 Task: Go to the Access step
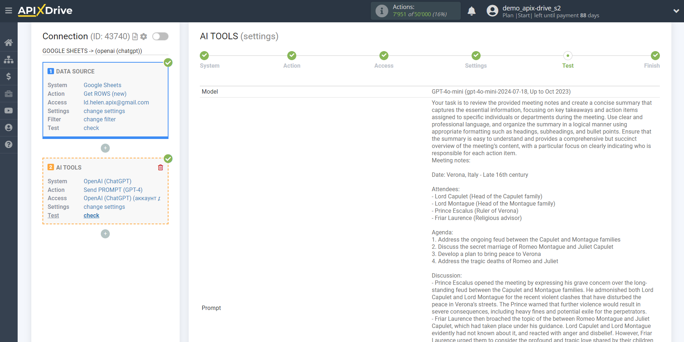click(x=384, y=55)
